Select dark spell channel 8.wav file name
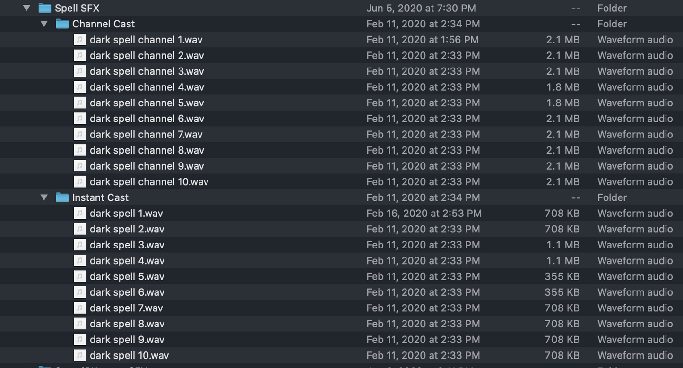This screenshot has width=683, height=368. (x=147, y=150)
